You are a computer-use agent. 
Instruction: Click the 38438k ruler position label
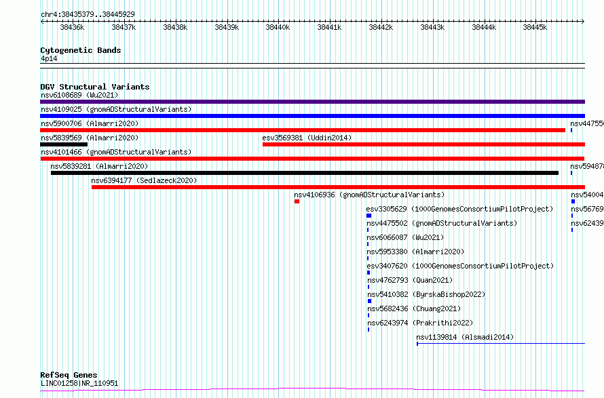tap(175, 27)
